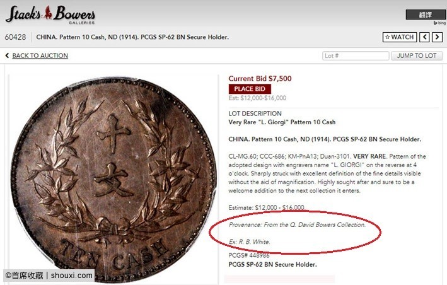This screenshot has height=285, width=447.
Task: Click the lot number 60428
Action: click(x=15, y=37)
